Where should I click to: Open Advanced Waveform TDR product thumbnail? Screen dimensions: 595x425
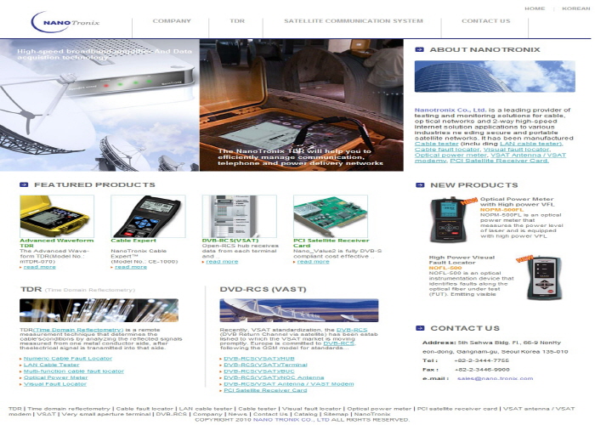(57, 216)
